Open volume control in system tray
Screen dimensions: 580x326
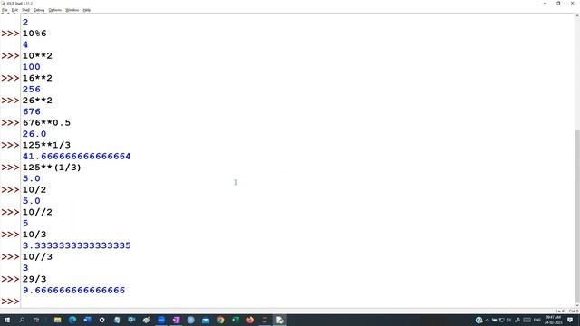tap(508, 320)
